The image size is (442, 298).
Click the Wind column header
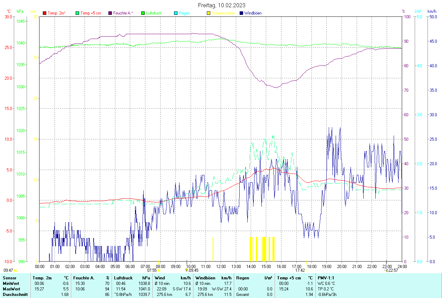click(160, 278)
